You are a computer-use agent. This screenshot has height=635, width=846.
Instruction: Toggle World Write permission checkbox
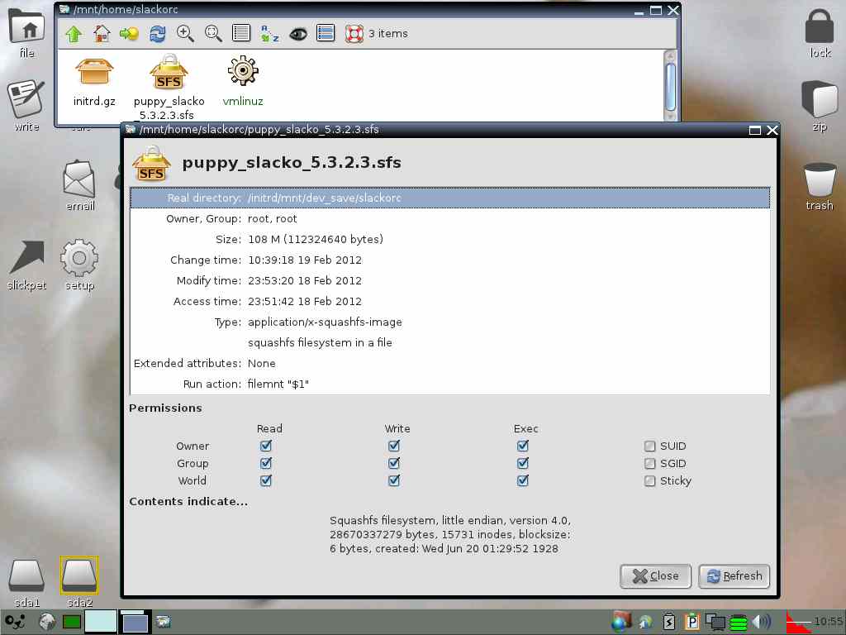click(x=394, y=480)
